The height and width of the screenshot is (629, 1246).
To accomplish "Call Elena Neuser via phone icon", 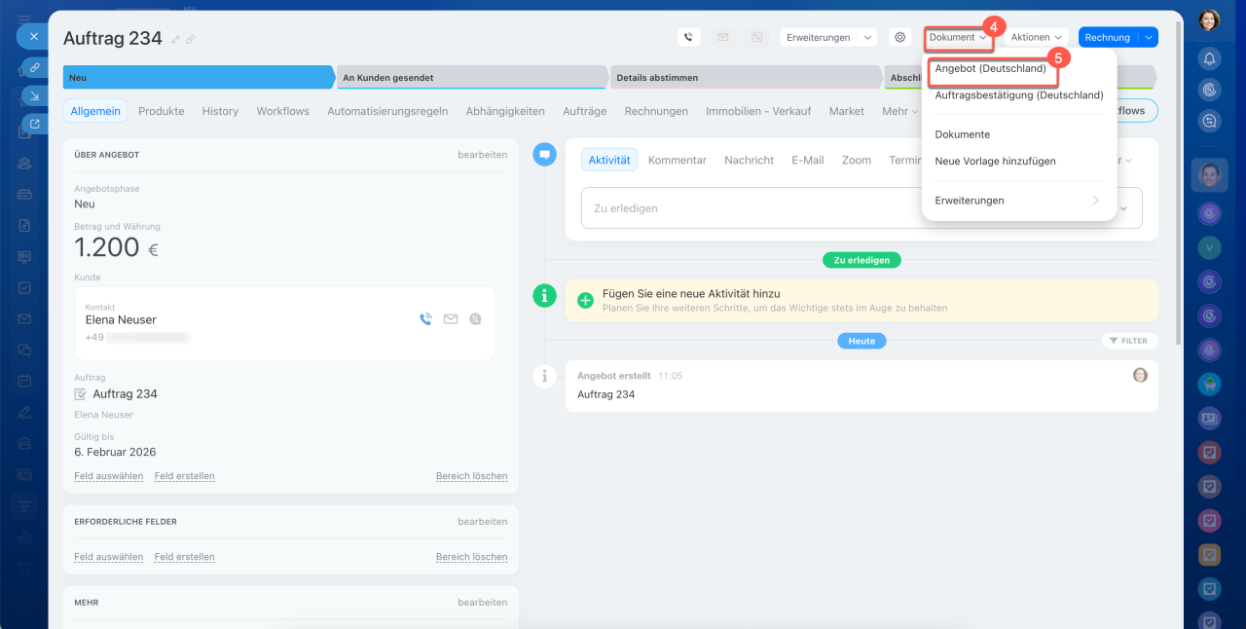I will (x=425, y=318).
